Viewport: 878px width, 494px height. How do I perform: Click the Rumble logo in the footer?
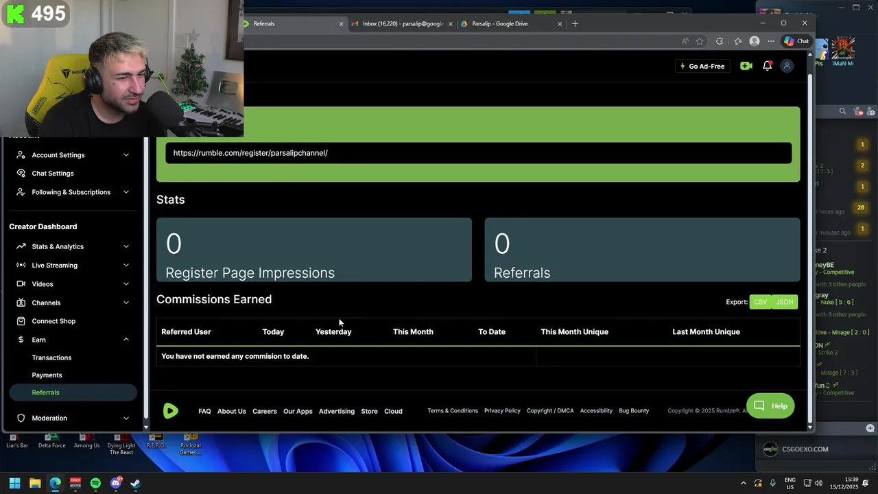pos(171,410)
